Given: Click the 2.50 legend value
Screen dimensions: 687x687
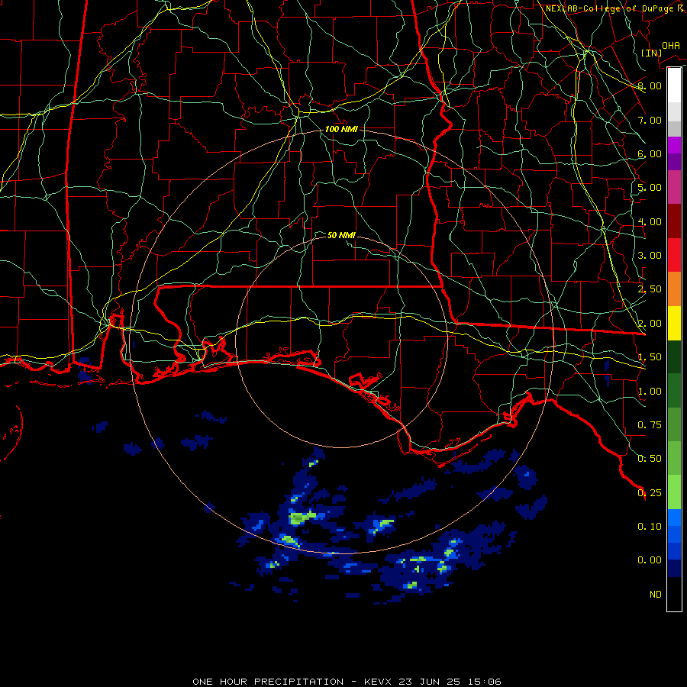Looking at the screenshot, I should coord(650,289).
